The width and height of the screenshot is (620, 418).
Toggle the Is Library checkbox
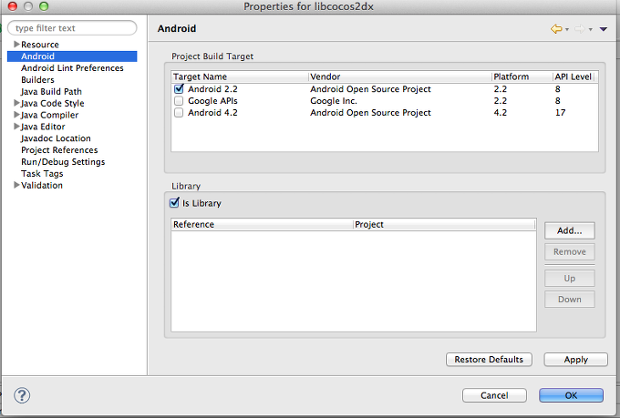174,203
